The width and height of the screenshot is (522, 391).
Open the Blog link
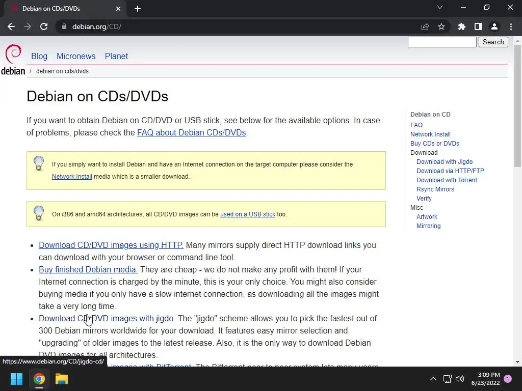39,56
